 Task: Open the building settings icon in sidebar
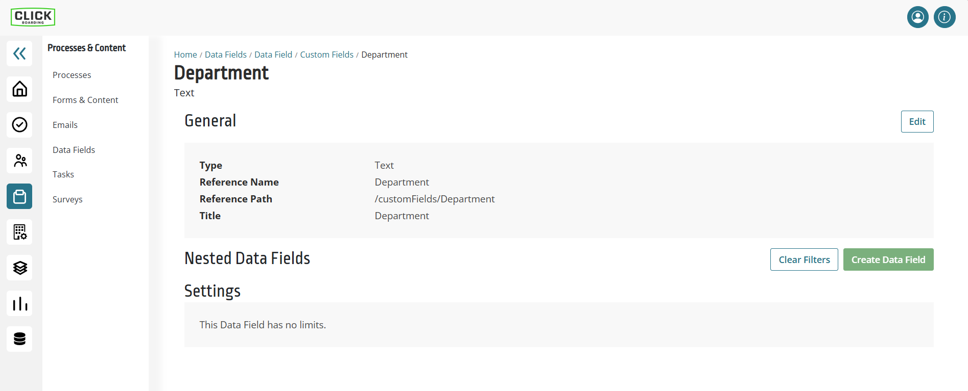point(19,232)
